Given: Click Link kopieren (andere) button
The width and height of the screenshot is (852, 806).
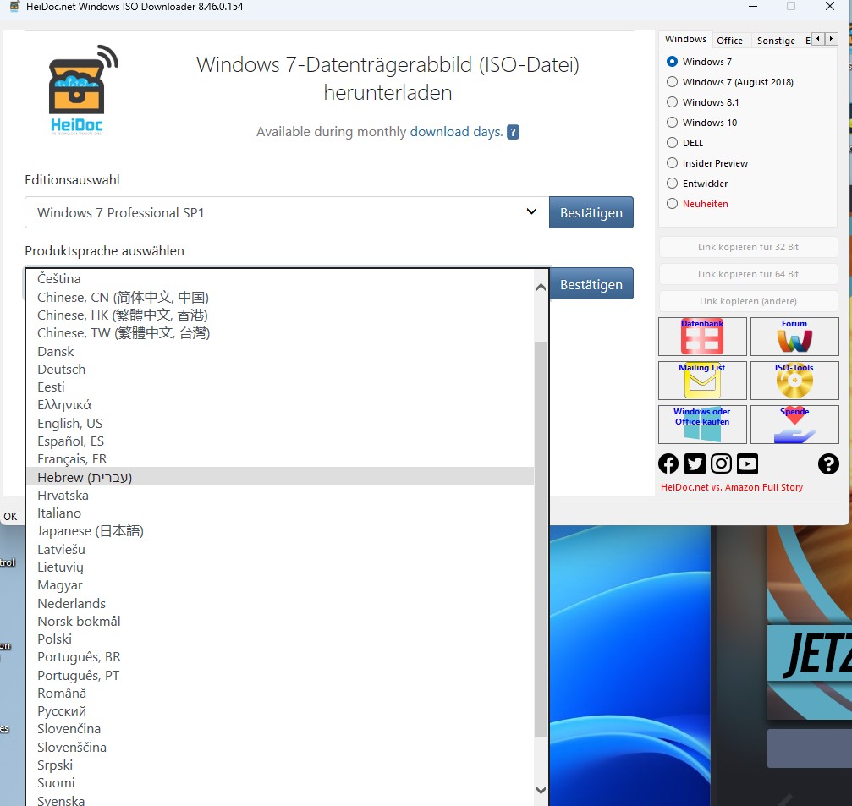Looking at the screenshot, I should 748,301.
